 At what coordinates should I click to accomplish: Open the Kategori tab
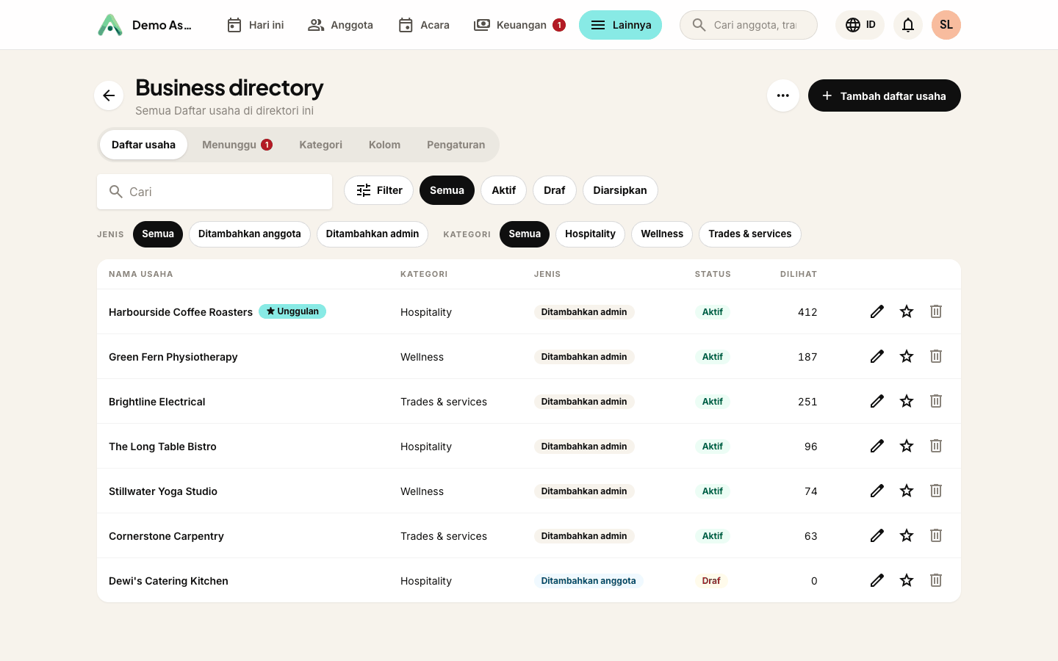pos(320,145)
